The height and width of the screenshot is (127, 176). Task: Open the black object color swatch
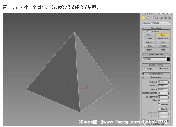click(168, 59)
